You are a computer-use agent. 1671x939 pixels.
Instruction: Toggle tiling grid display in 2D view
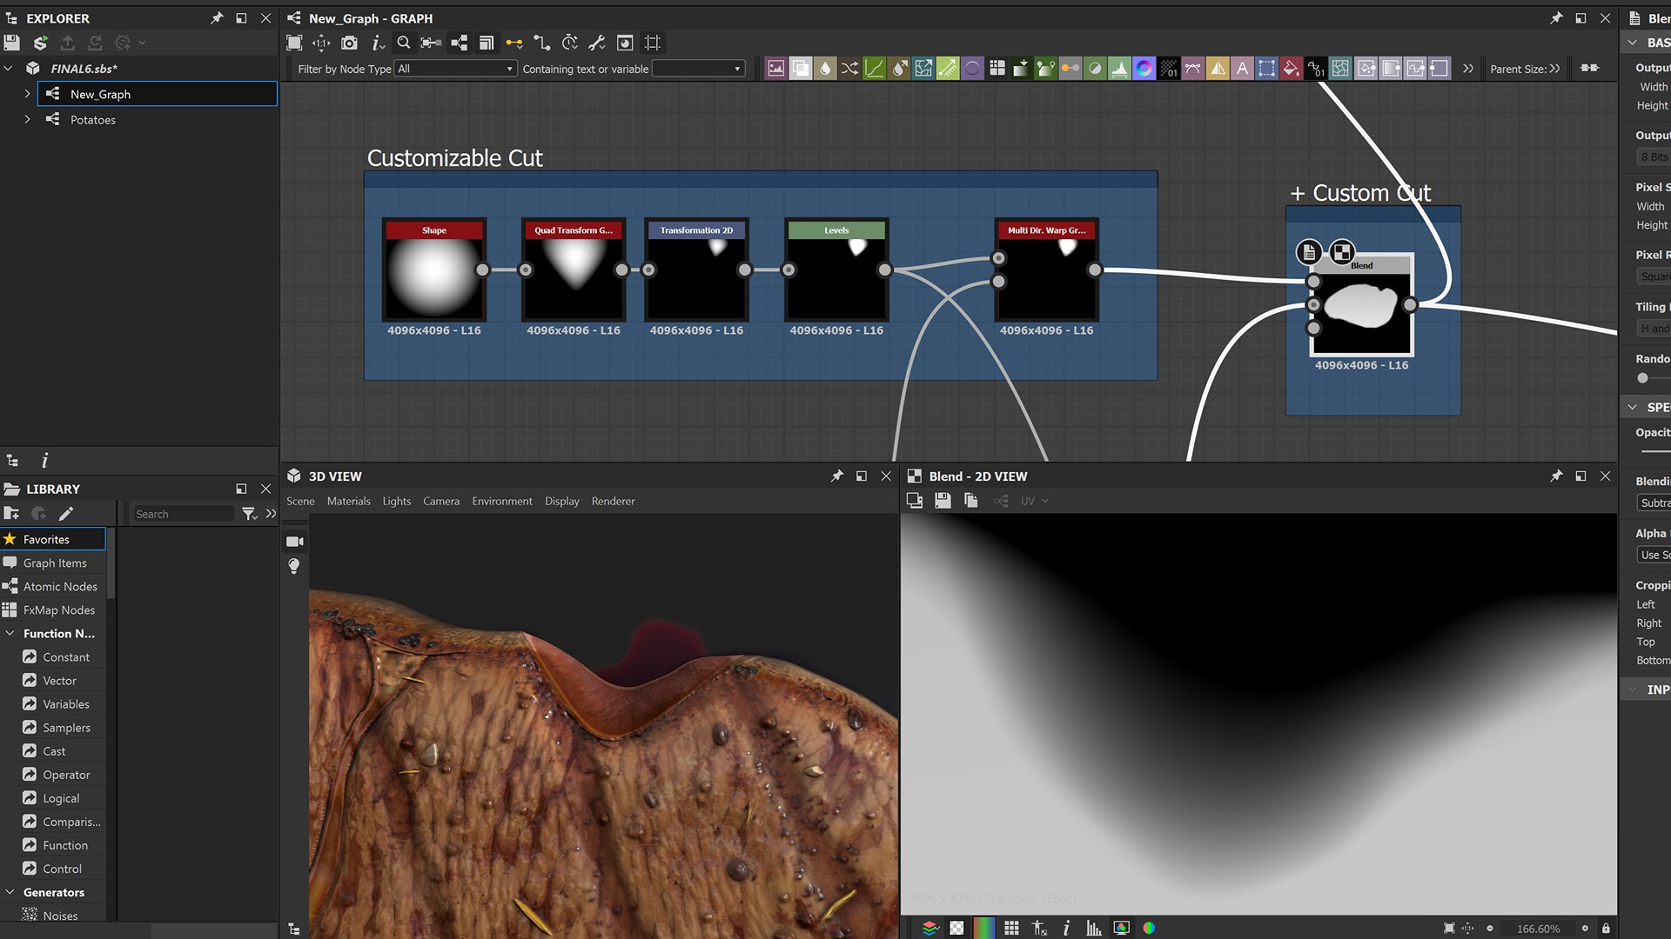tap(1011, 929)
